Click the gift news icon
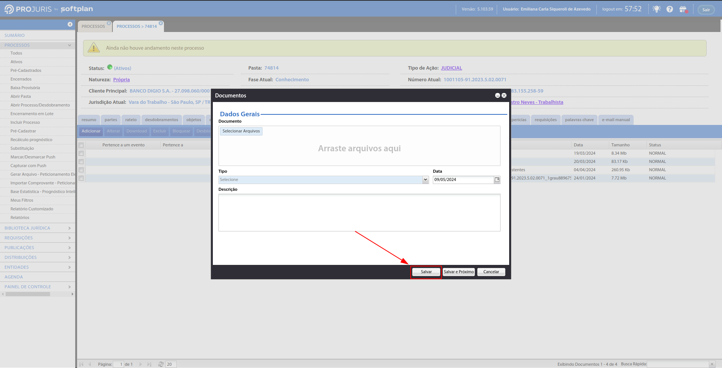Viewport: 722px width, 368px height. click(x=683, y=9)
